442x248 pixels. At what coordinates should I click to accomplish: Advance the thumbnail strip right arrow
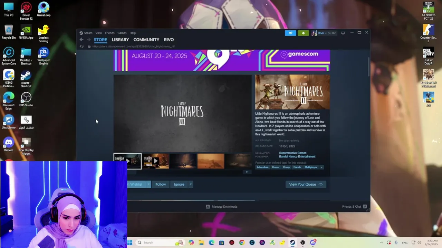[x=247, y=172]
